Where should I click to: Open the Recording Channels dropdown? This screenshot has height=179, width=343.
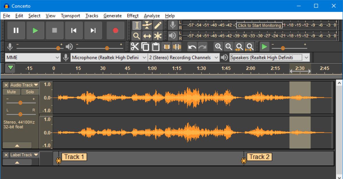(184, 58)
